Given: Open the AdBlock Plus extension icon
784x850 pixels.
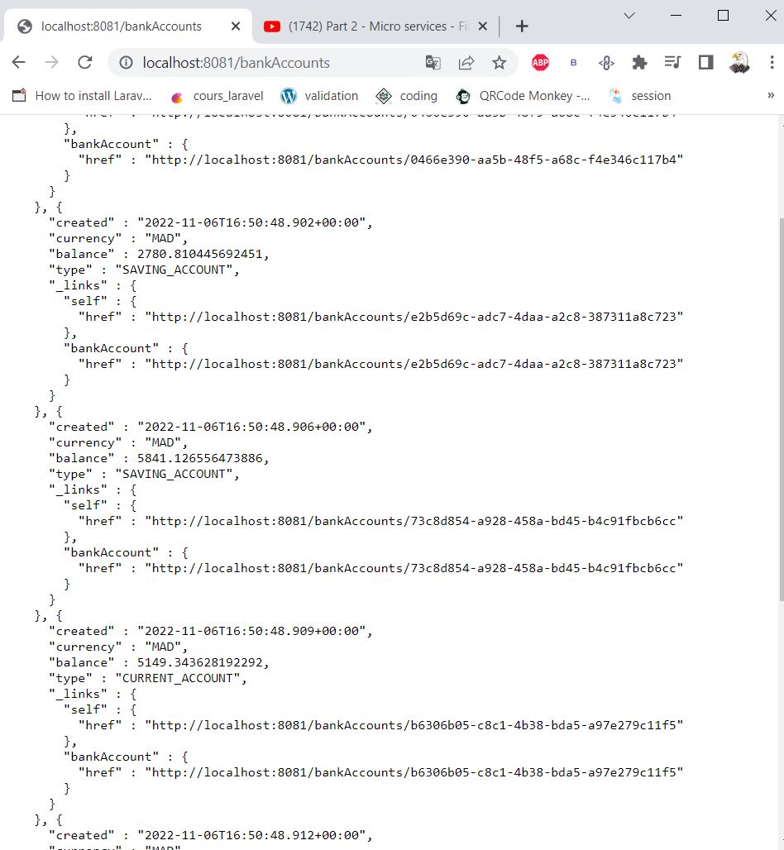Looking at the screenshot, I should [540, 62].
